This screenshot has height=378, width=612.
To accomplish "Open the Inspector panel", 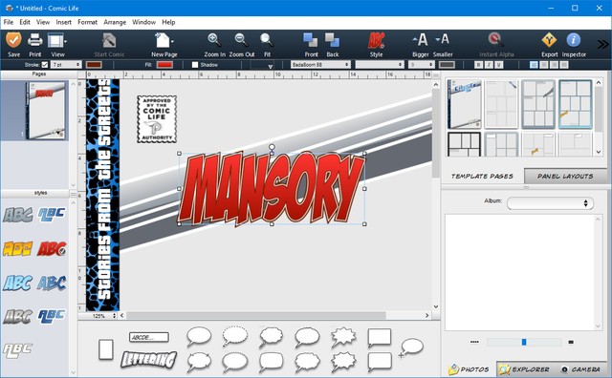I will [574, 40].
